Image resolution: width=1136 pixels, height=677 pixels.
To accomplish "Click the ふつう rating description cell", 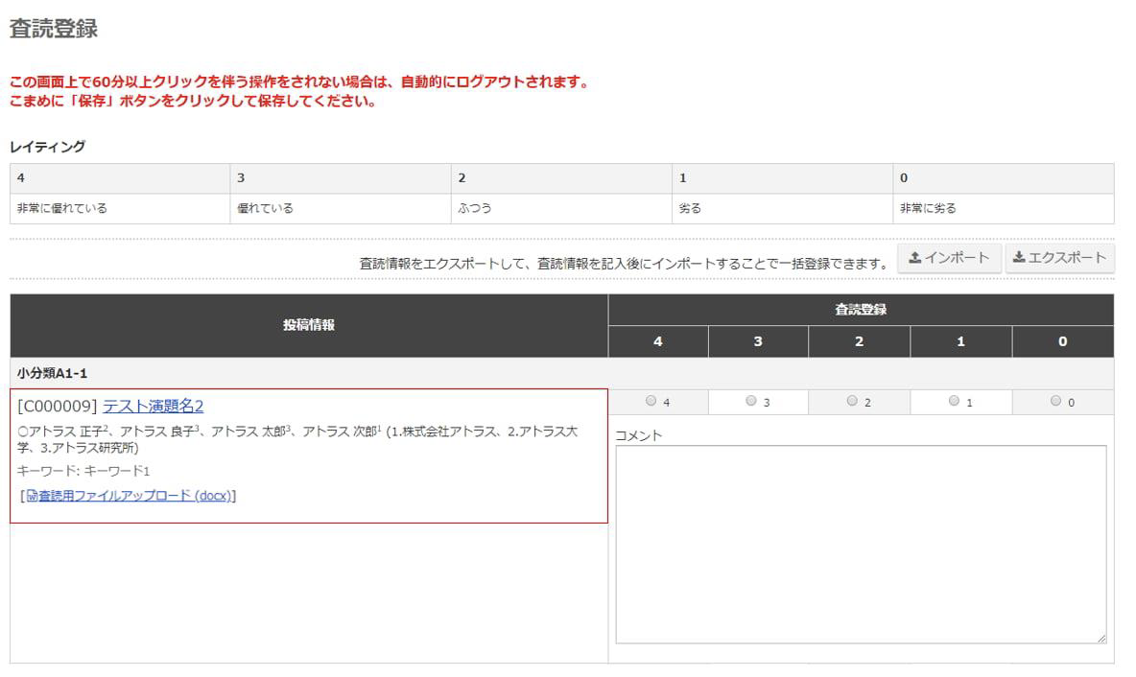I will click(475, 208).
